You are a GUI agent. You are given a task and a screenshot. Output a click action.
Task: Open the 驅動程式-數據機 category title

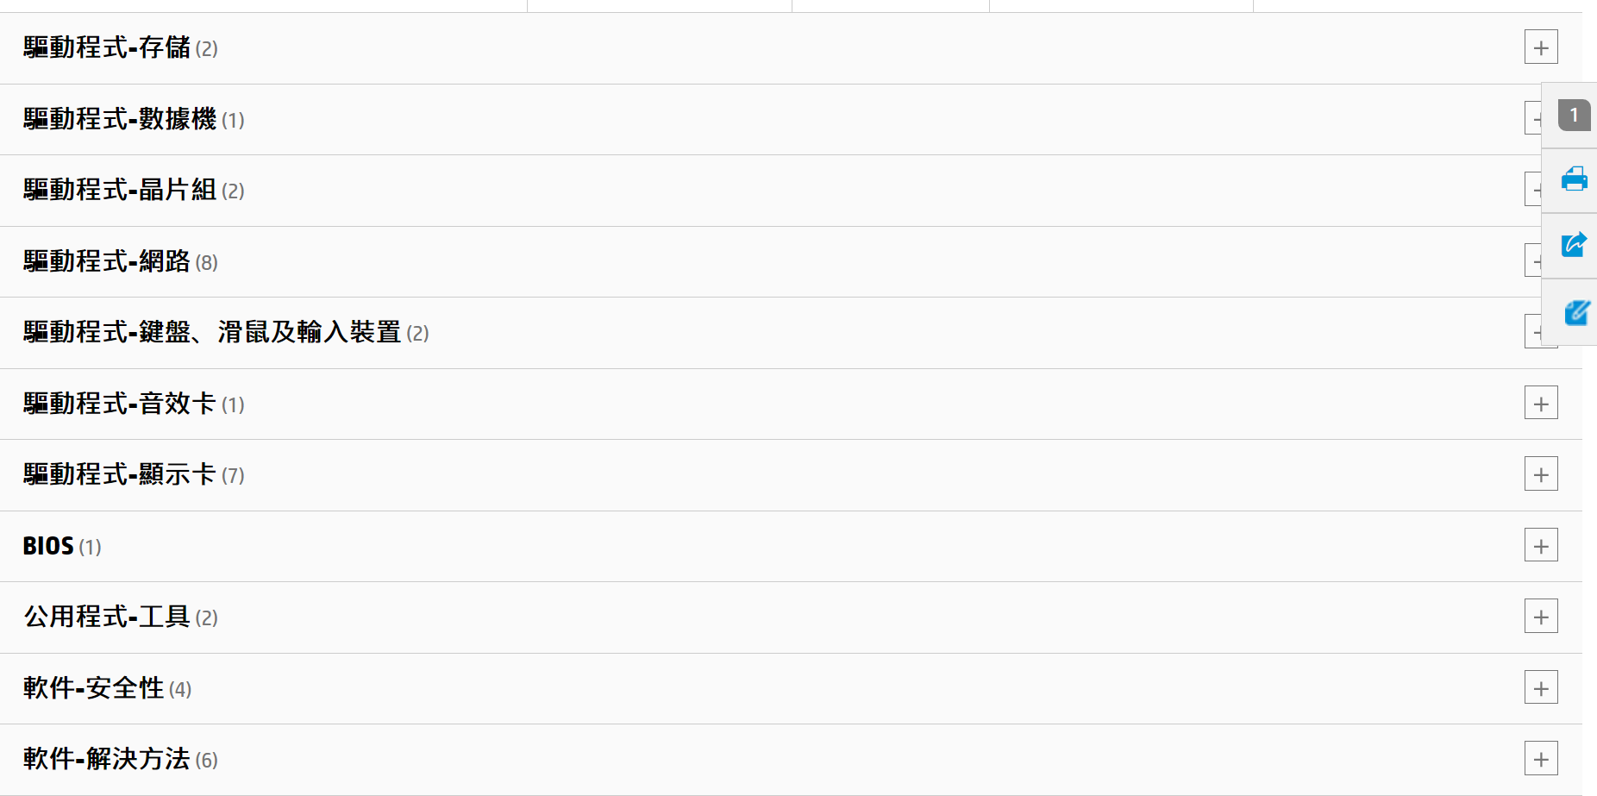(x=120, y=119)
